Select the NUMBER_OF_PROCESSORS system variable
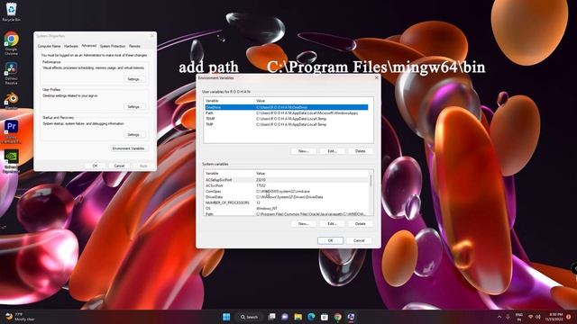 pos(287,202)
